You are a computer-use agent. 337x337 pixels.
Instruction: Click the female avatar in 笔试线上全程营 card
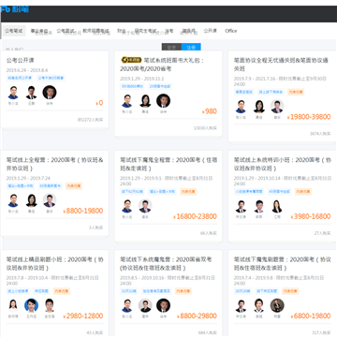click(31, 200)
